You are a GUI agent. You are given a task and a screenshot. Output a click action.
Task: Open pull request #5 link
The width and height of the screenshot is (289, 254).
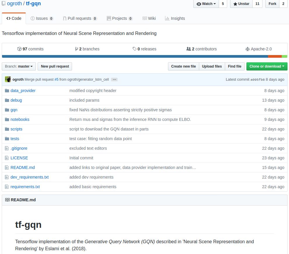[56, 80]
